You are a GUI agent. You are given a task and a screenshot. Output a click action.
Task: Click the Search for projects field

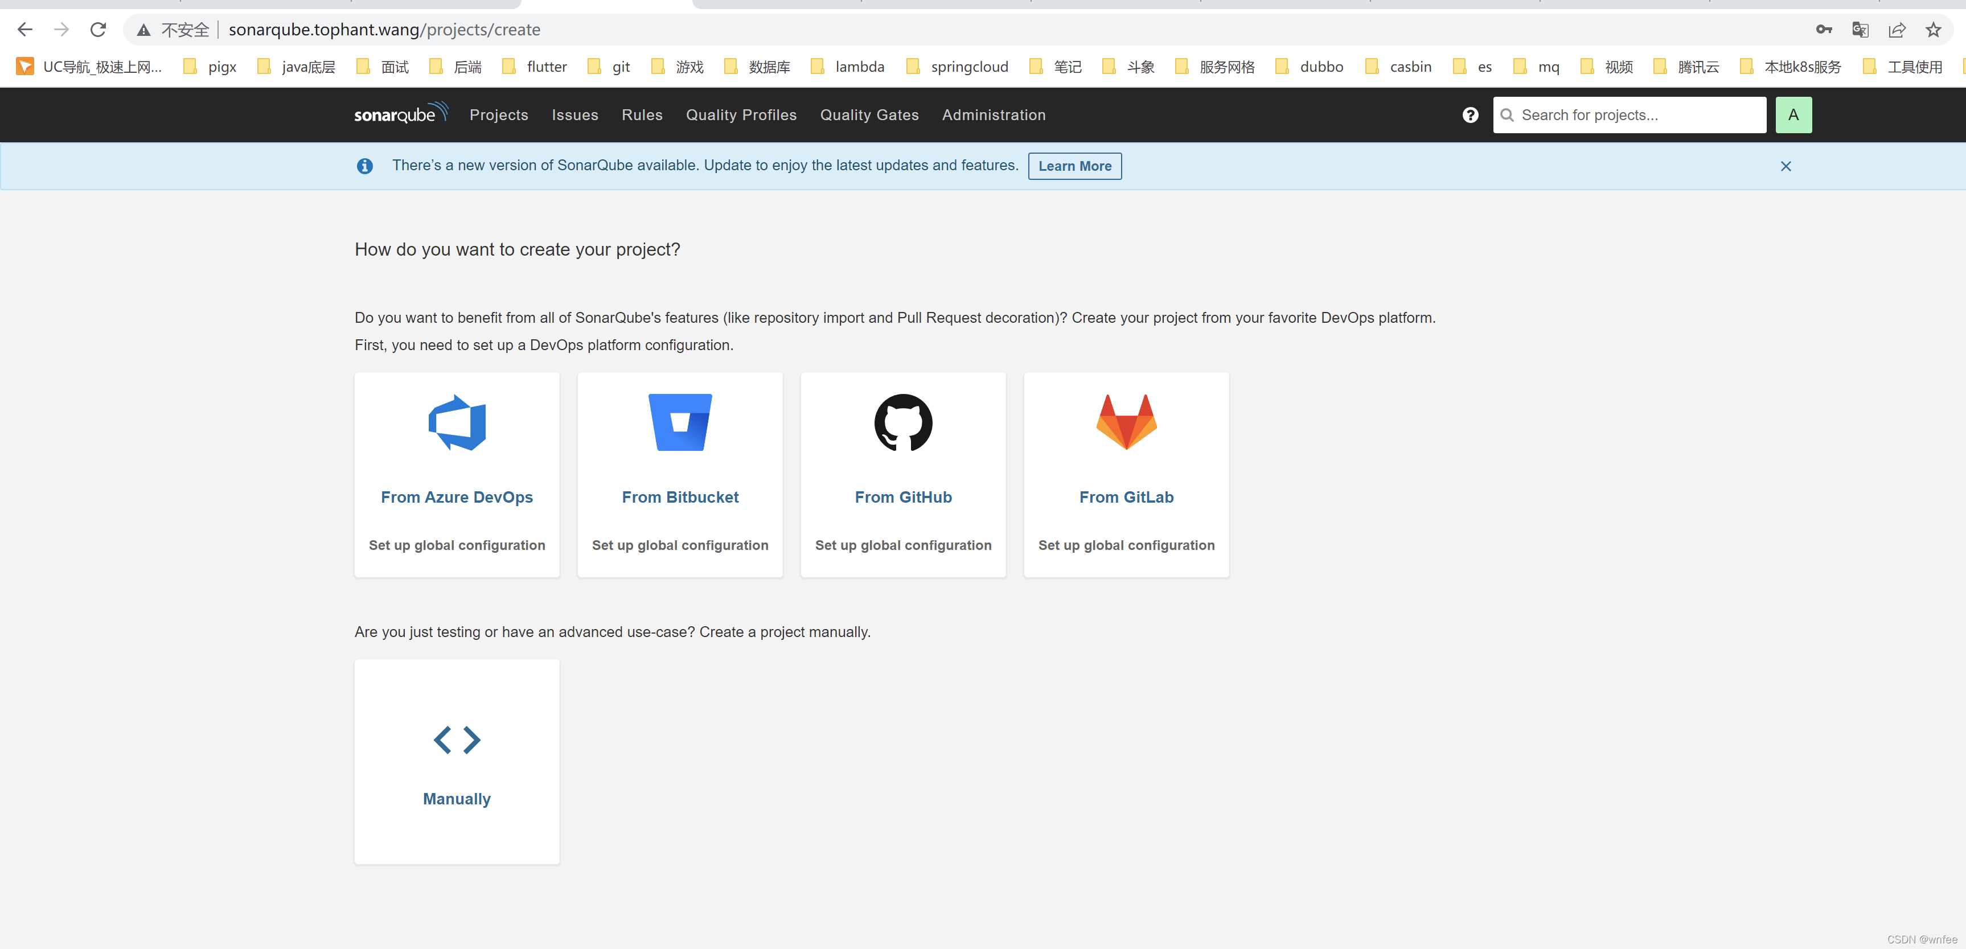tap(1629, 114)
